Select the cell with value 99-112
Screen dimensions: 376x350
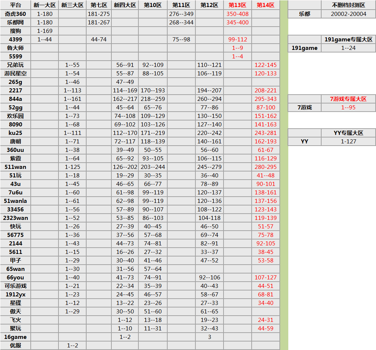(x=237, y=40)
